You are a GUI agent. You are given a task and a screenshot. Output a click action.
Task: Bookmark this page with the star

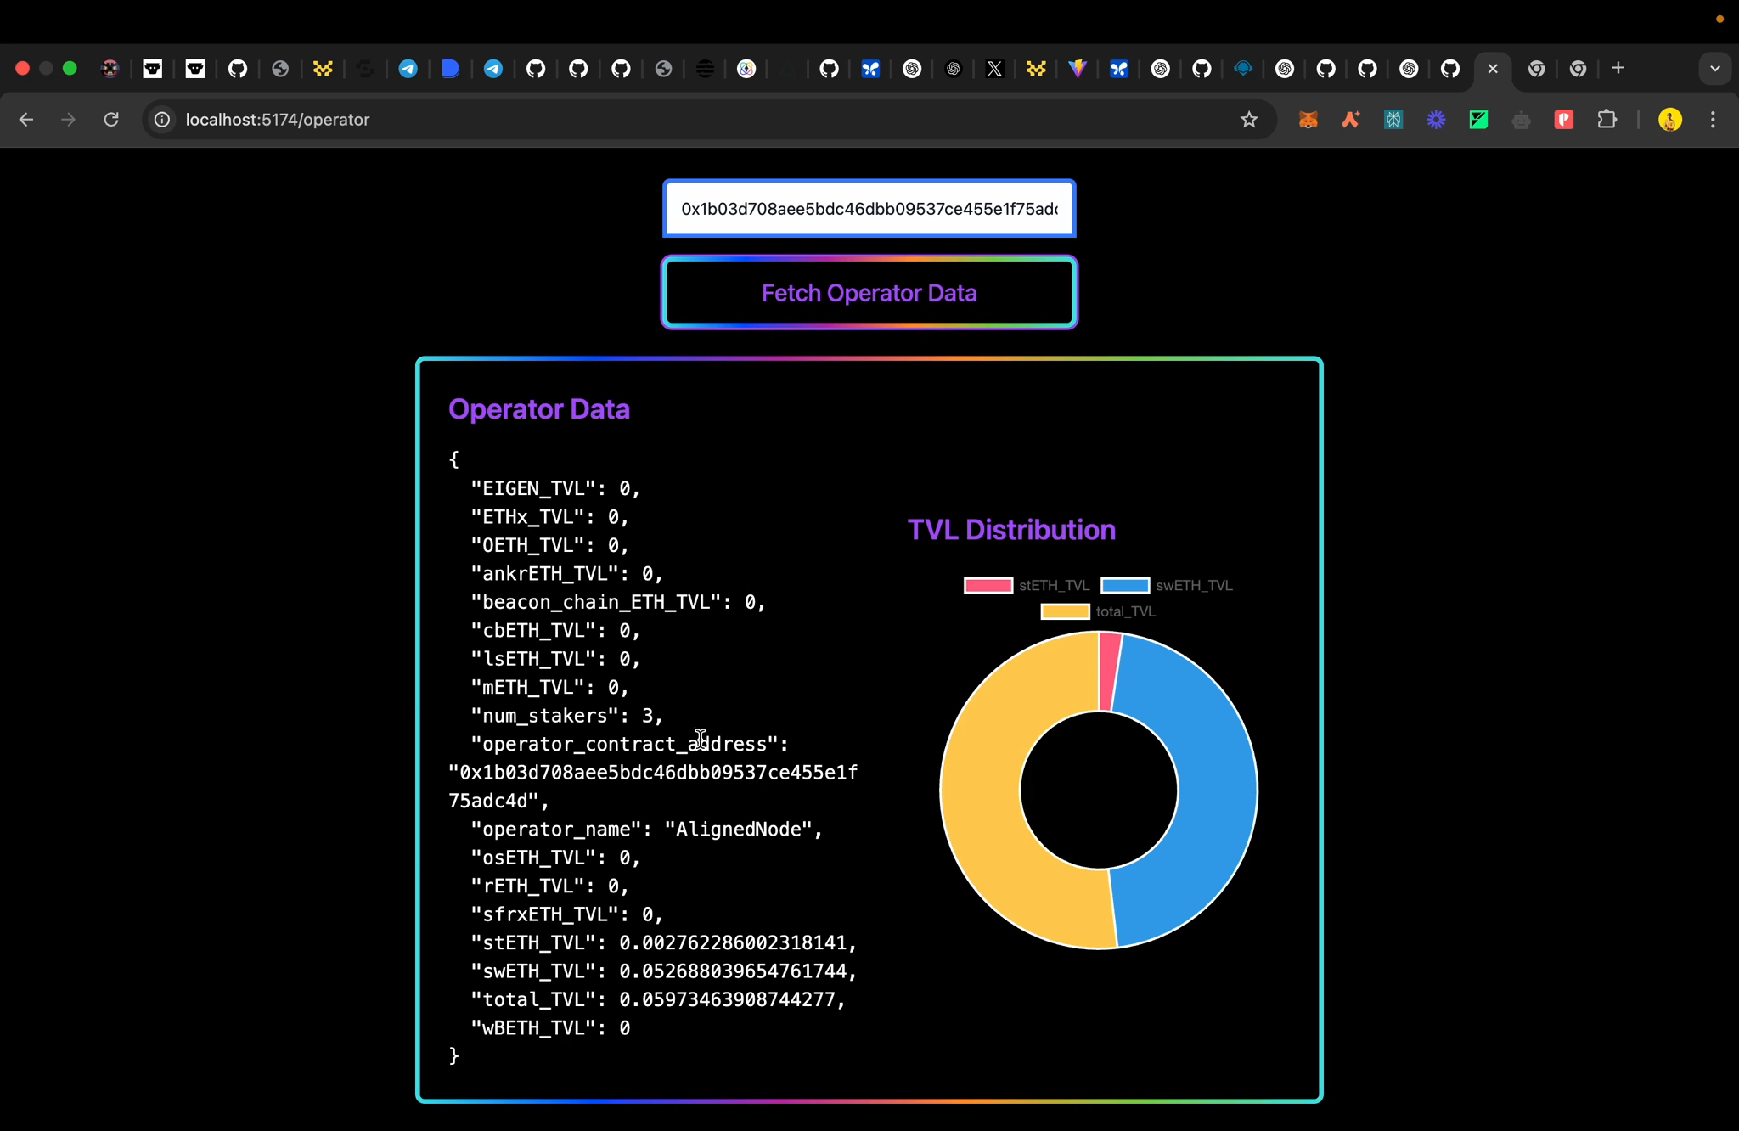click(1248, 120)
